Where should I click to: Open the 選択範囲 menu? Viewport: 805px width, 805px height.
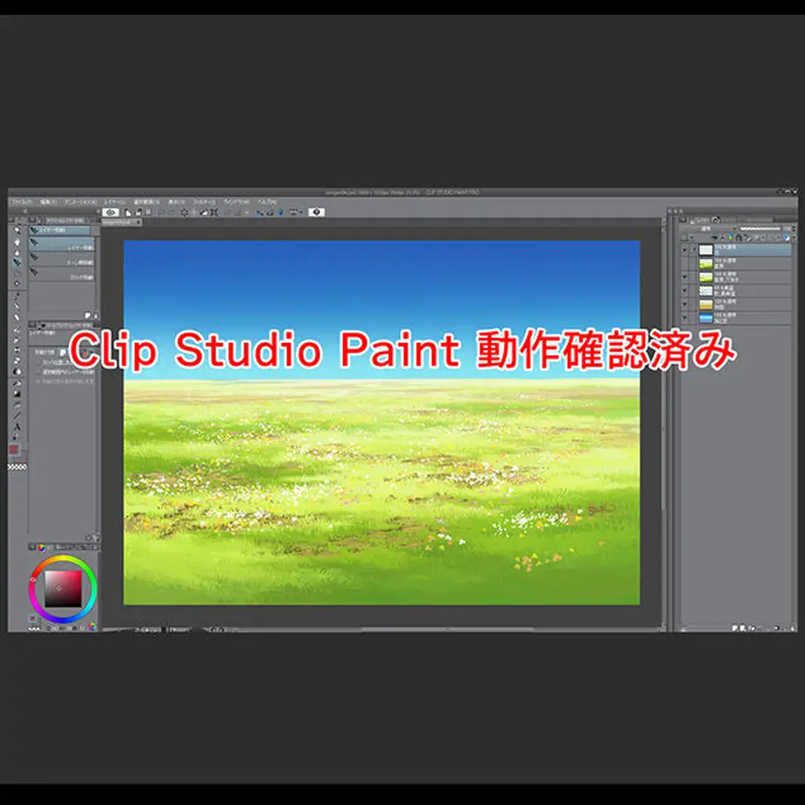[x=147, y=202]
